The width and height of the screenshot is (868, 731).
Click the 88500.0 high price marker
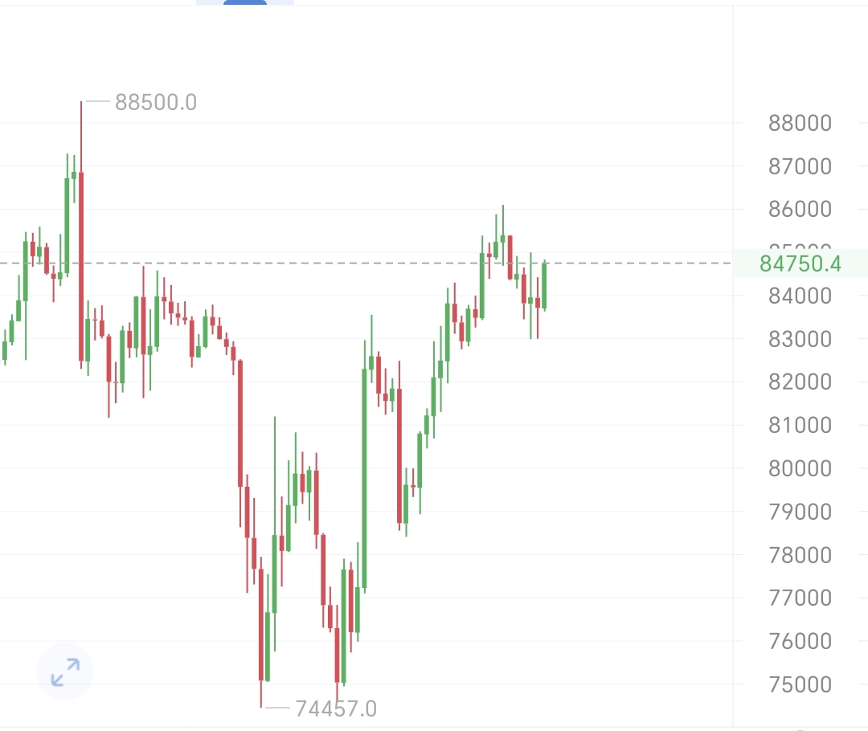[155, 102]
